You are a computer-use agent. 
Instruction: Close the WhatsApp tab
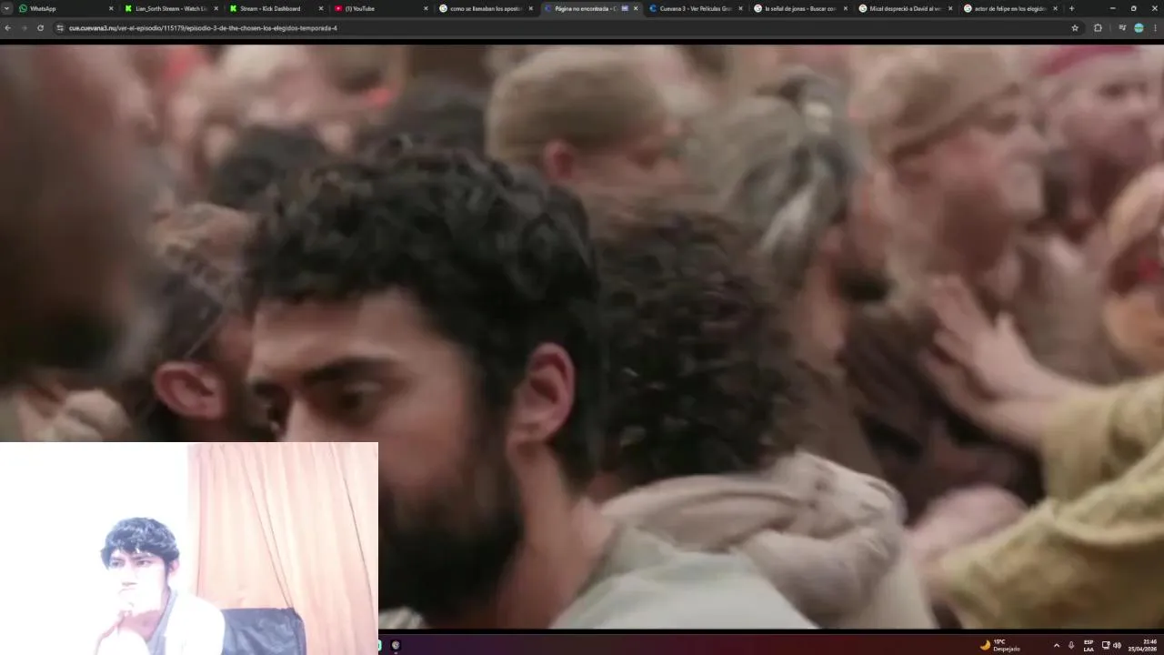tap(111, 8)
